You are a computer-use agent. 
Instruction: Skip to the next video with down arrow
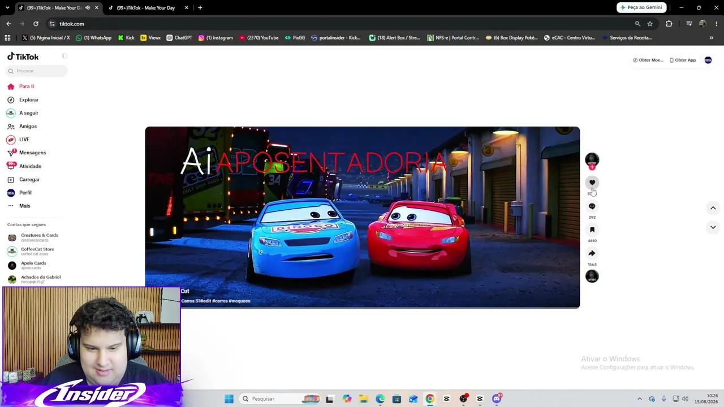click(713, 227)
